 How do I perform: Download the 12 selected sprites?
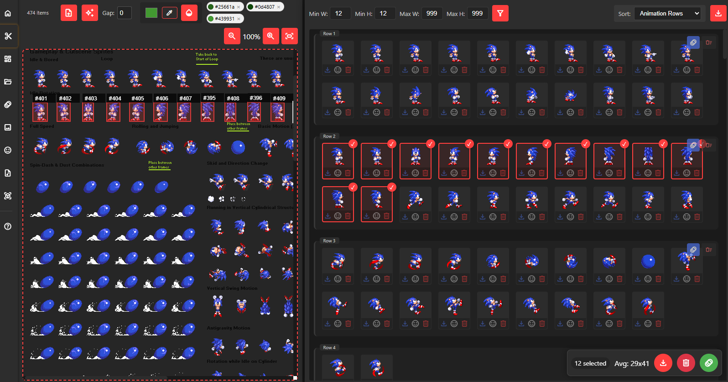pyautogui.click(x=663, y=363)
